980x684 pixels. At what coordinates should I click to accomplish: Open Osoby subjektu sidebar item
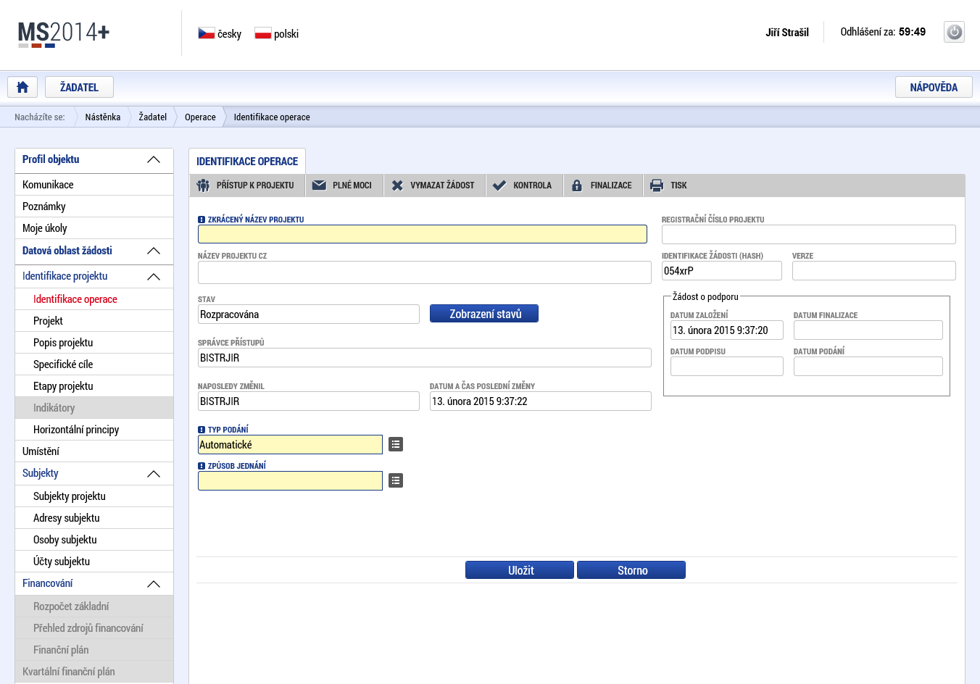coord(94,540)
